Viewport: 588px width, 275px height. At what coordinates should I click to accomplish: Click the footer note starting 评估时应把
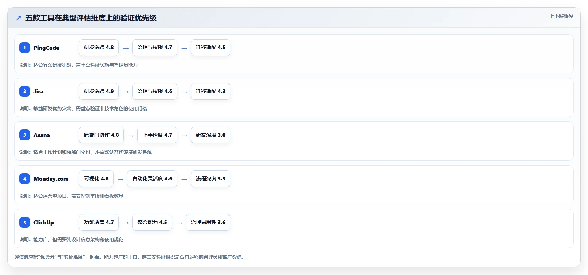(x=130, y=257)
